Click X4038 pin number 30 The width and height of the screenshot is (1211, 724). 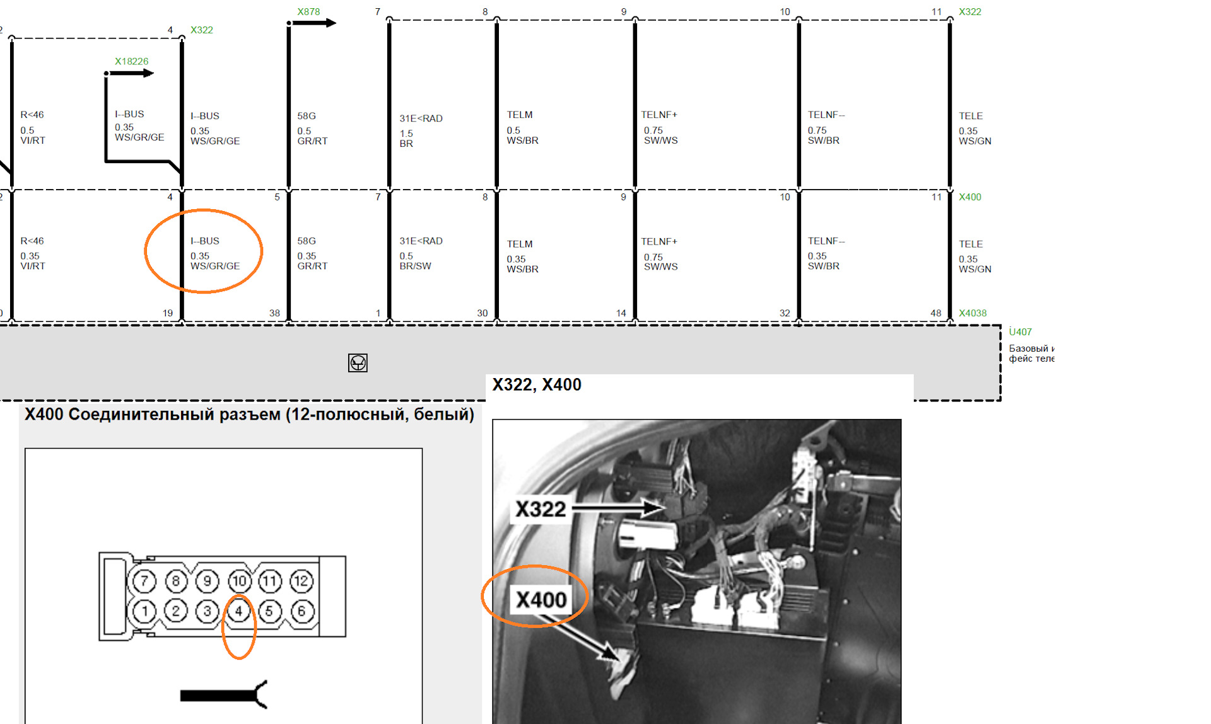click(483, 313)
